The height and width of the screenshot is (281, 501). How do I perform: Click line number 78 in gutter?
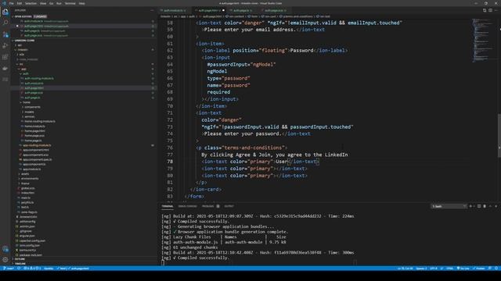point(170,162)
